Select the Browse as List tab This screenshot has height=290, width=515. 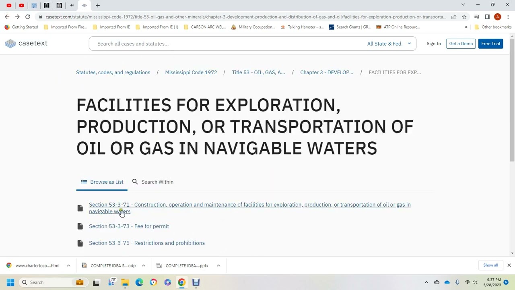pos(102,182)
